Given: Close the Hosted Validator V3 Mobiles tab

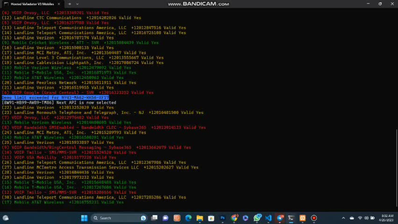Looking at the screenshot, I should click(x=59, y=4).
